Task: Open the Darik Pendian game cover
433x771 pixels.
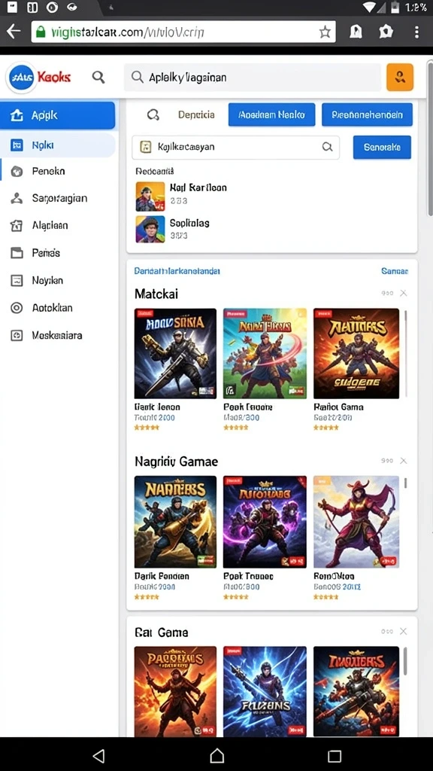Action: [x=175, y=522]
